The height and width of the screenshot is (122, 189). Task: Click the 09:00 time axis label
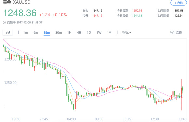(99, 119)
